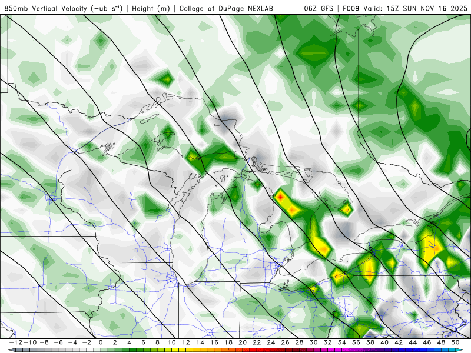Click the '22' color scale label

pos(257,342)
